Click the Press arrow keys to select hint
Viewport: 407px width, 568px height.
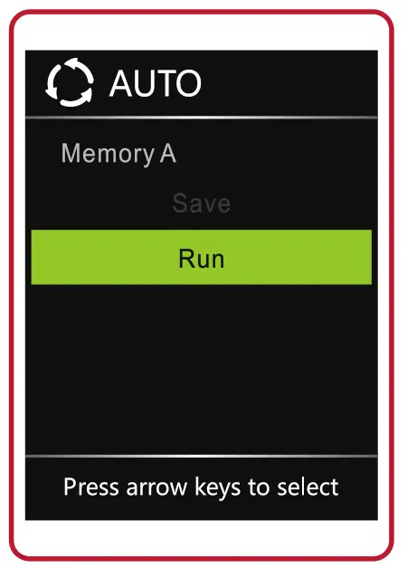[201, 487]
